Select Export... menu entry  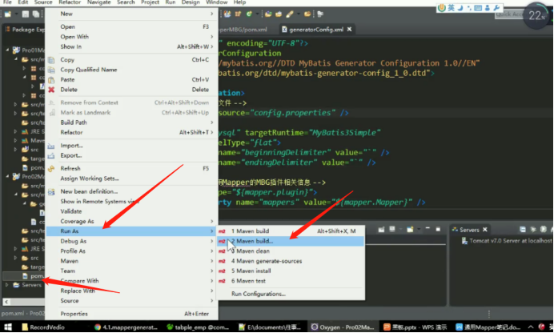(132, 155)
